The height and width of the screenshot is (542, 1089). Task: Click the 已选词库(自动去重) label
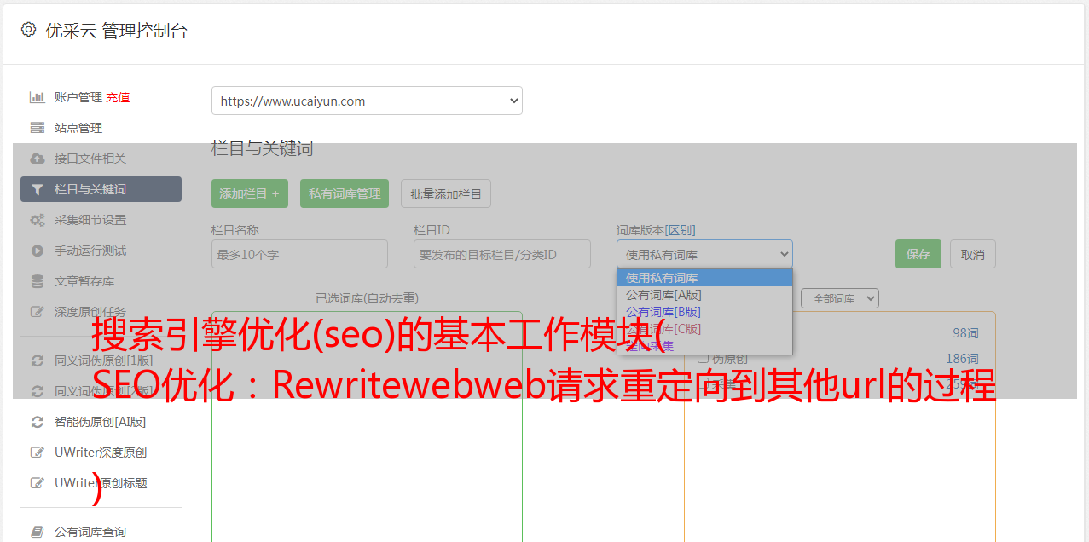[367, 298]
